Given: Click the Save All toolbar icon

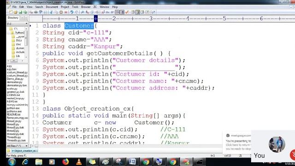Looking at the screenshot, I should point(25,12).
